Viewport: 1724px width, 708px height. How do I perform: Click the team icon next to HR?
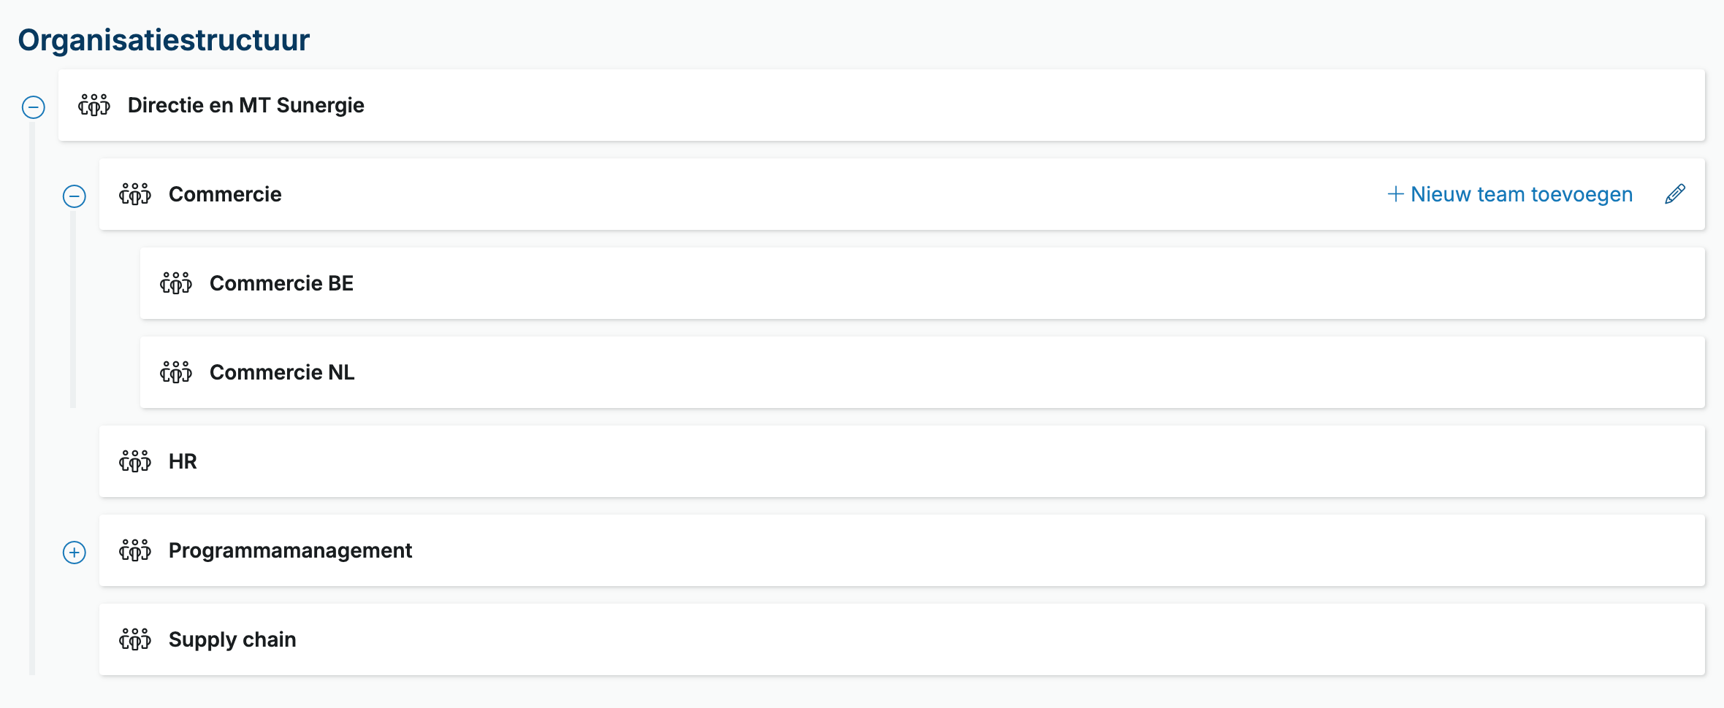tap(135, 461)
